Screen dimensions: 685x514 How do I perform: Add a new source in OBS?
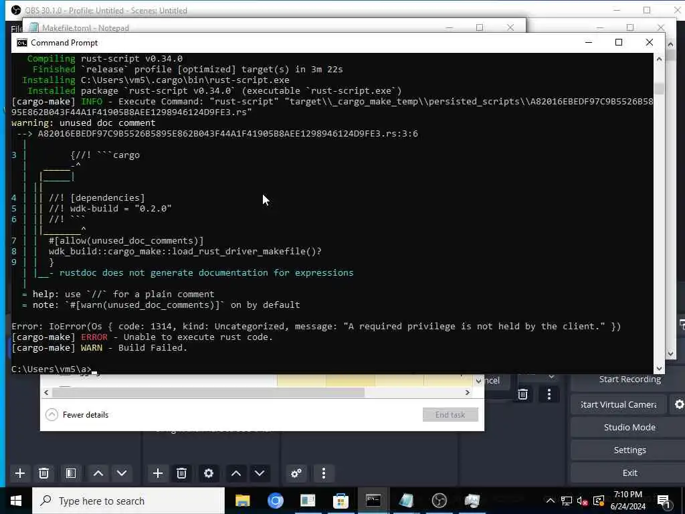pyautogui.click(x=158, y=473)
